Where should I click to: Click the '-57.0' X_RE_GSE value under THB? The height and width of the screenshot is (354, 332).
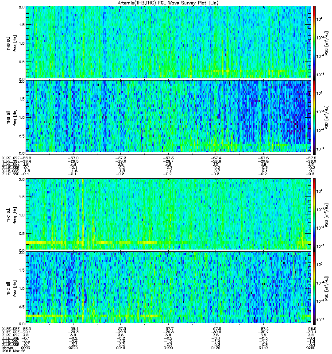point(73,158)
